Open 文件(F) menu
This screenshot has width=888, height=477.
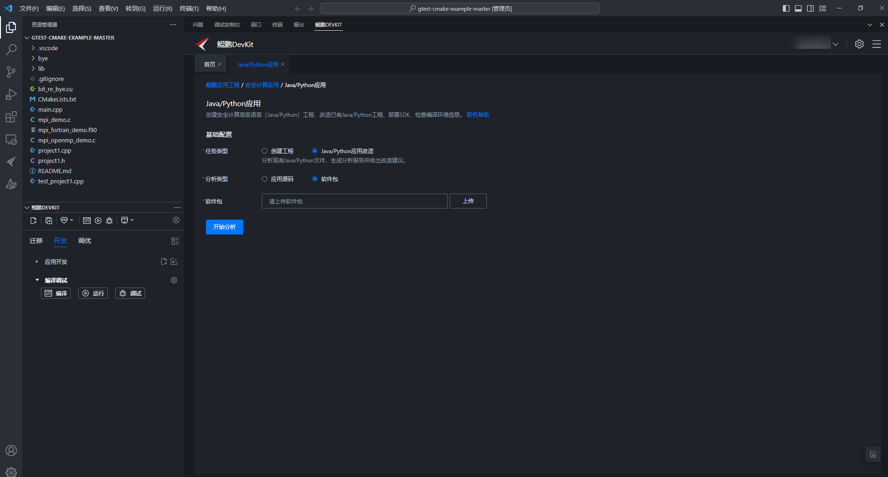[x=29, y=8]
